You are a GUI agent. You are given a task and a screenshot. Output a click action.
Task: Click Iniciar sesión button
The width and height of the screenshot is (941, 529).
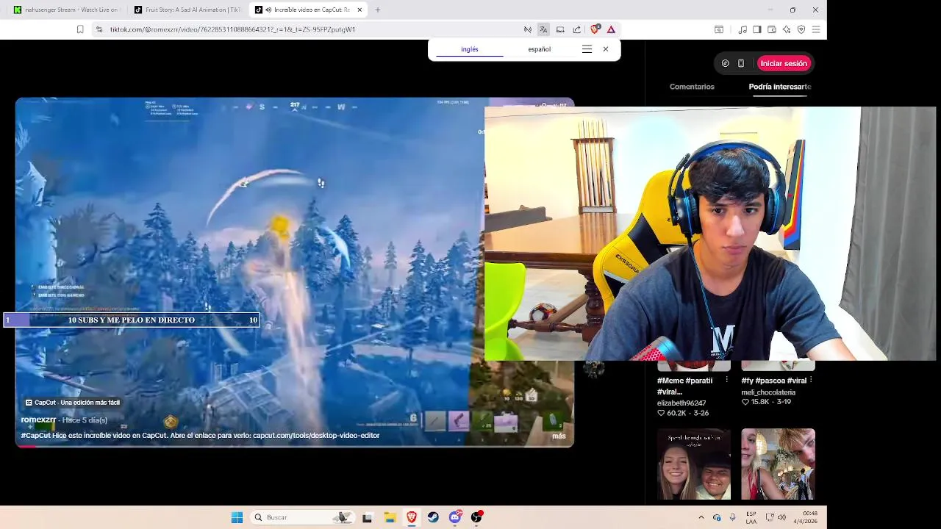pyautogui.click(x=784, y=63)
